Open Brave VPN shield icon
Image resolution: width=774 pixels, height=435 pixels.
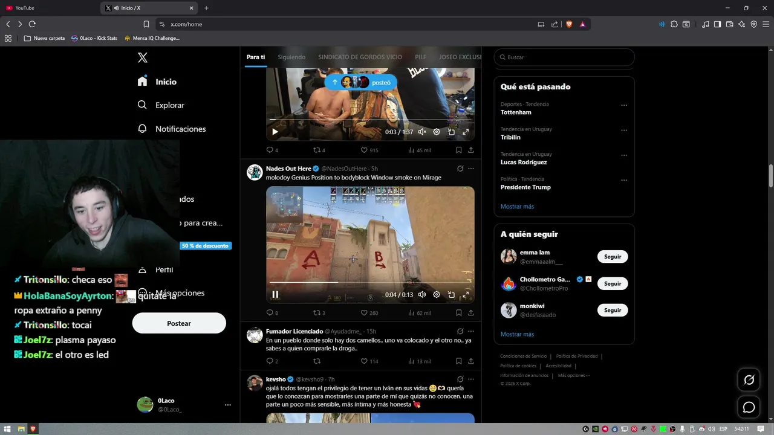pyautogui.click(x=753, y=24)
